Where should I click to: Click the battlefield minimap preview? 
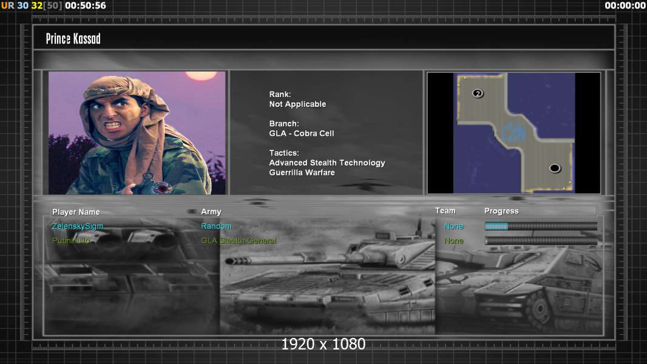513,133
